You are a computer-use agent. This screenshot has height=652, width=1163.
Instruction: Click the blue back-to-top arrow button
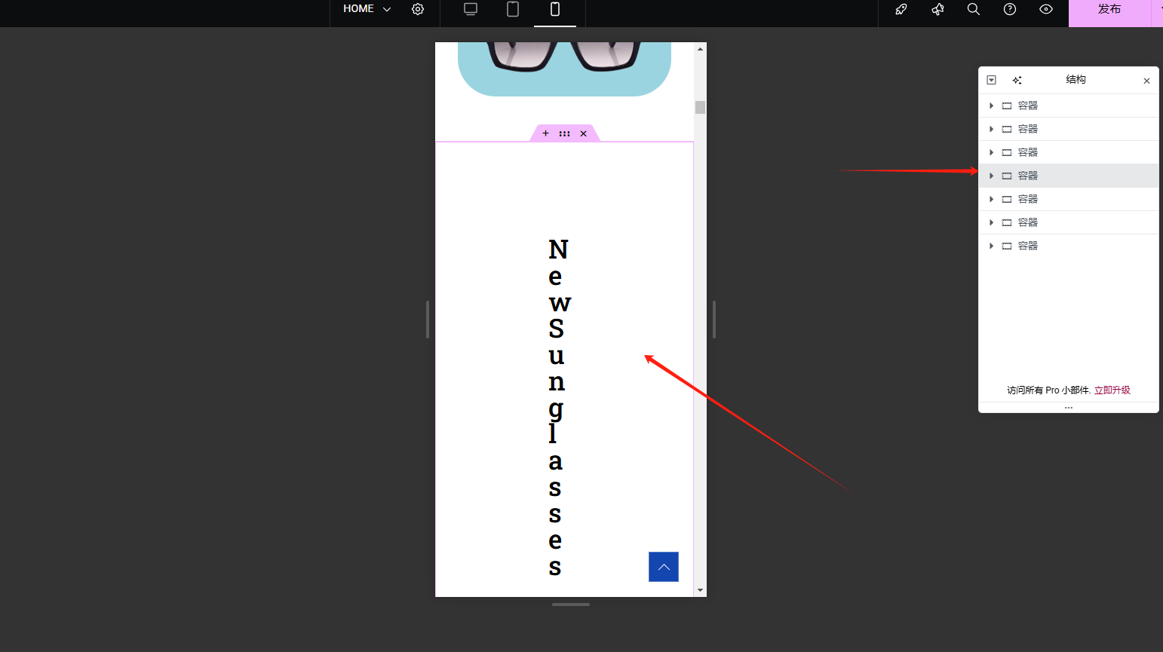point(664,567)
